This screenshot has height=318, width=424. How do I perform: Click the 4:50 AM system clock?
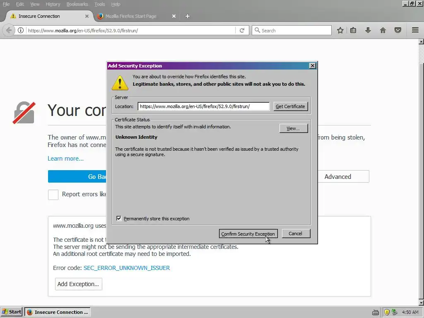tap(410, 312)
